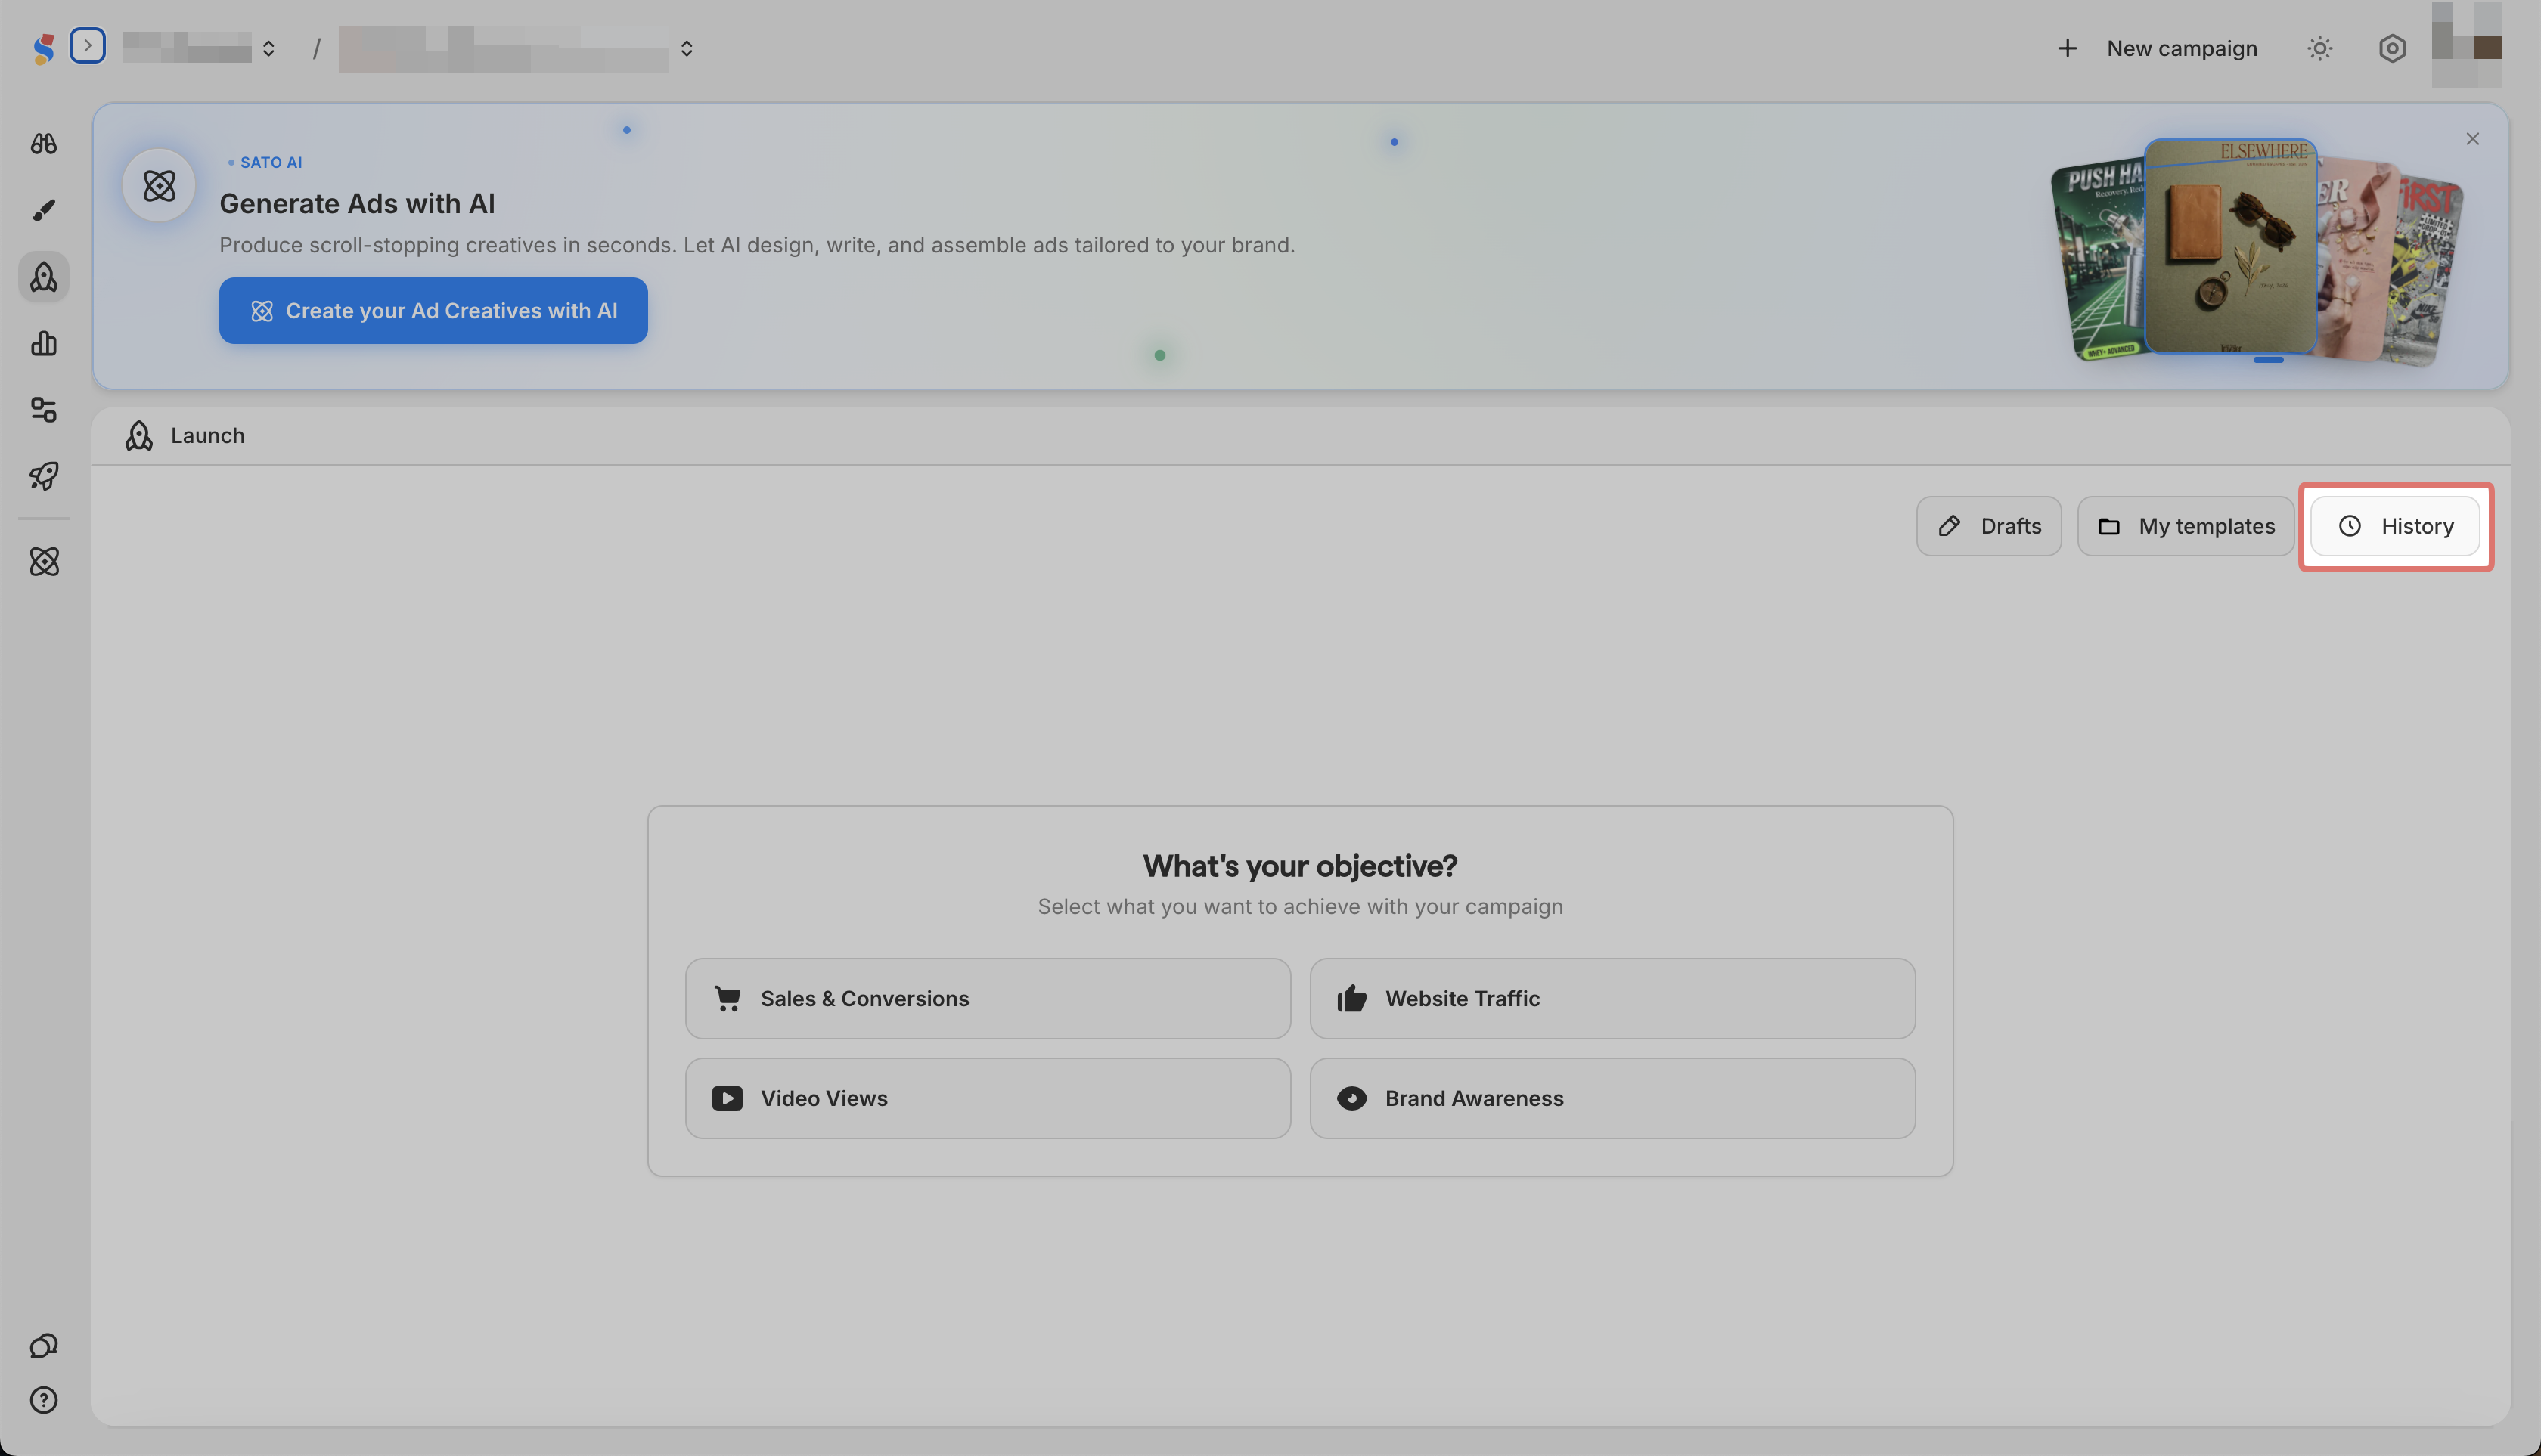Click the binoculars icon in sidebar

43,143
